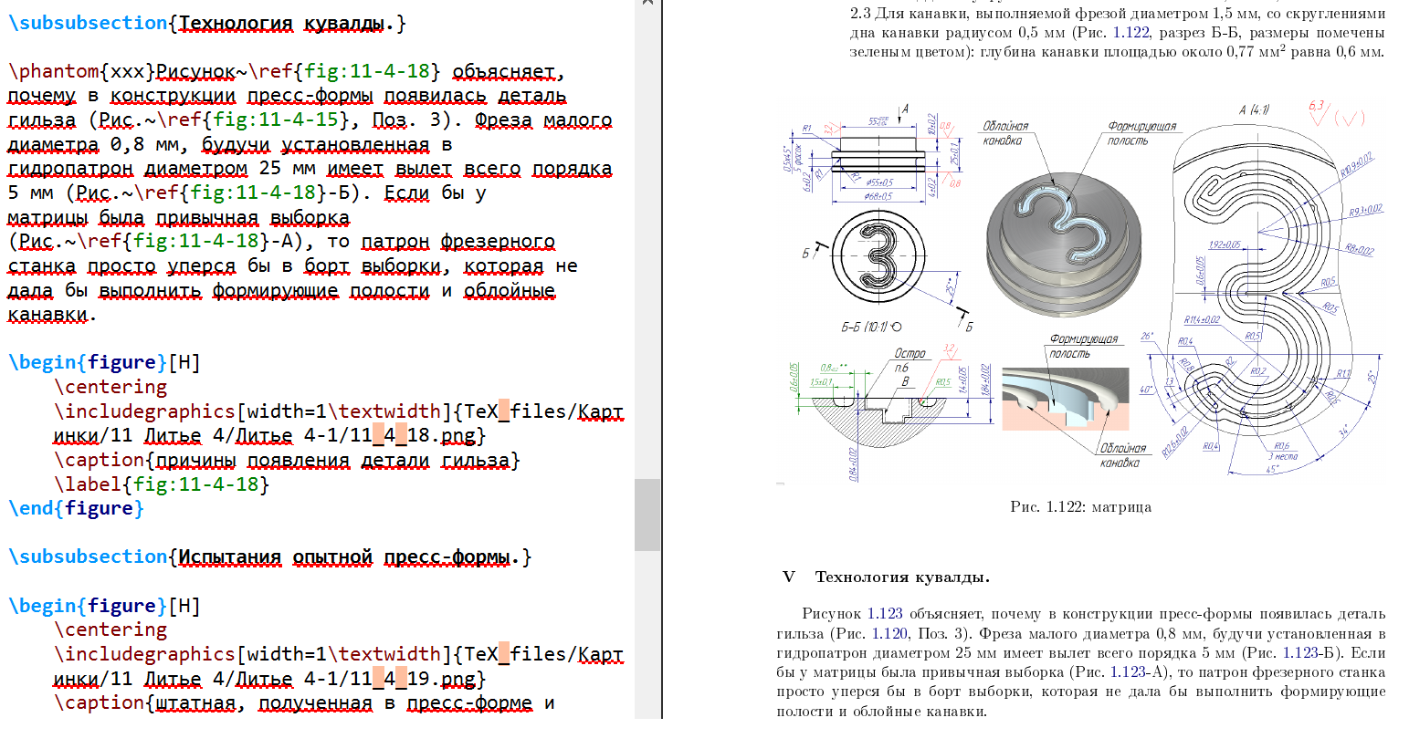Place cursor in \subsubsection{Испытания опытной пресс-формы.} line
The width and height of the screenshot is (1409, 749).
269,557
